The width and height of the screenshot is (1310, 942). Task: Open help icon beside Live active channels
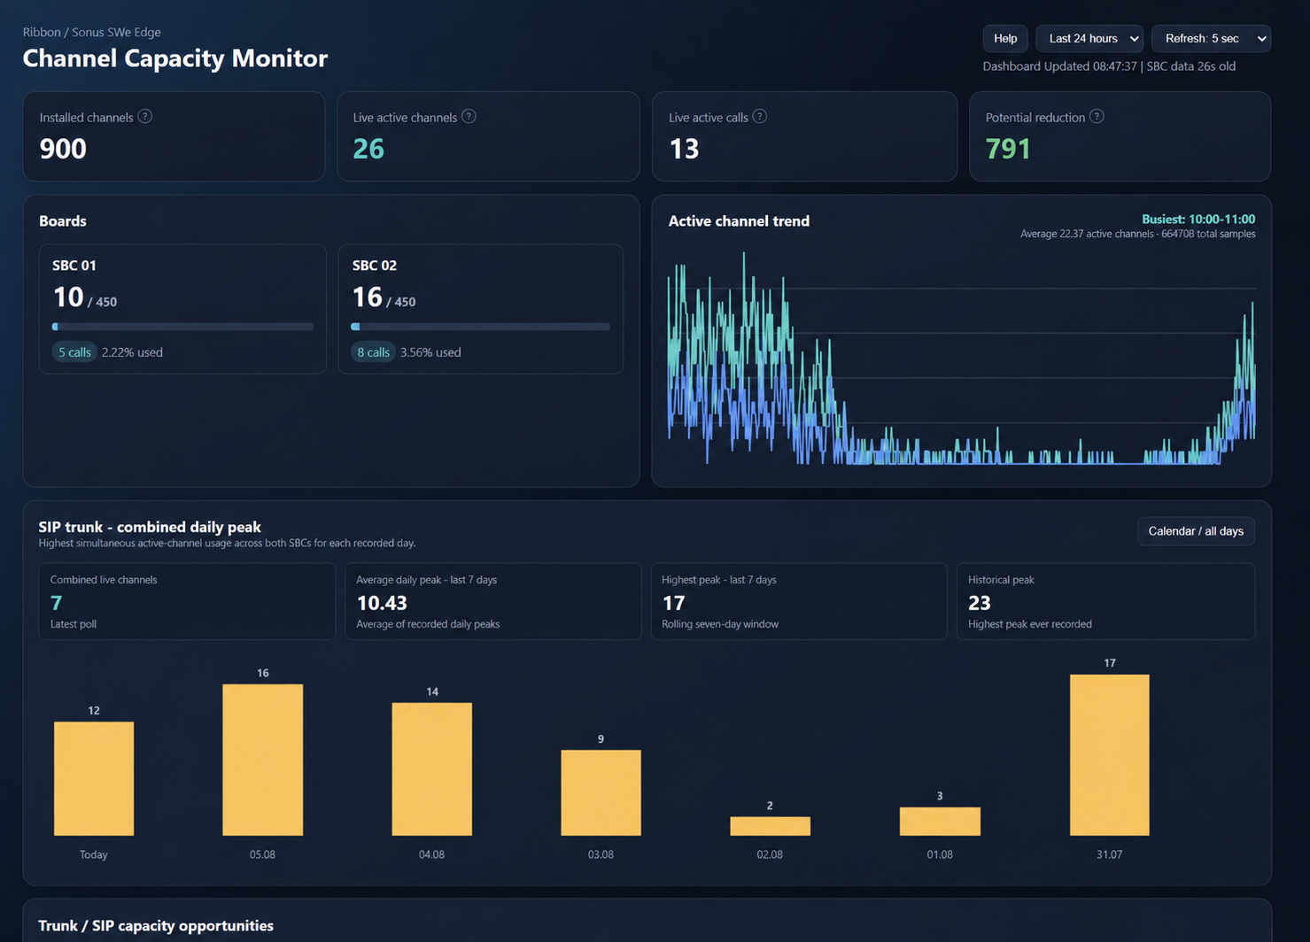[469, 117]
